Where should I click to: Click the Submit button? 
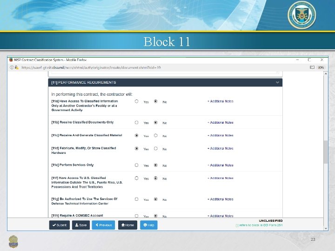60,225
